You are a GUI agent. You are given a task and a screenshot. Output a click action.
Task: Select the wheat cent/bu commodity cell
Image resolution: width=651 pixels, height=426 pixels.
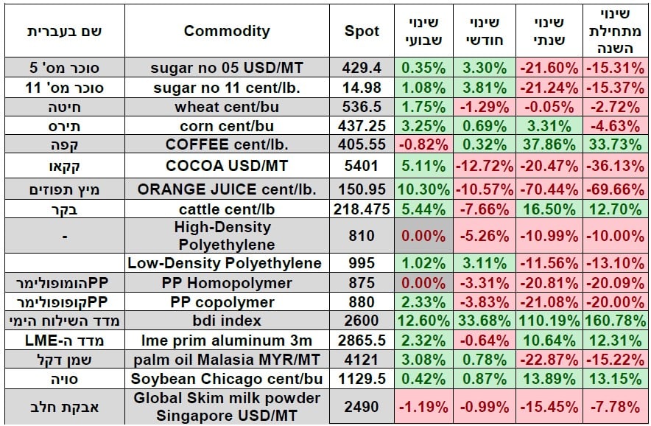pyautogui.click(x=226, y=106)
